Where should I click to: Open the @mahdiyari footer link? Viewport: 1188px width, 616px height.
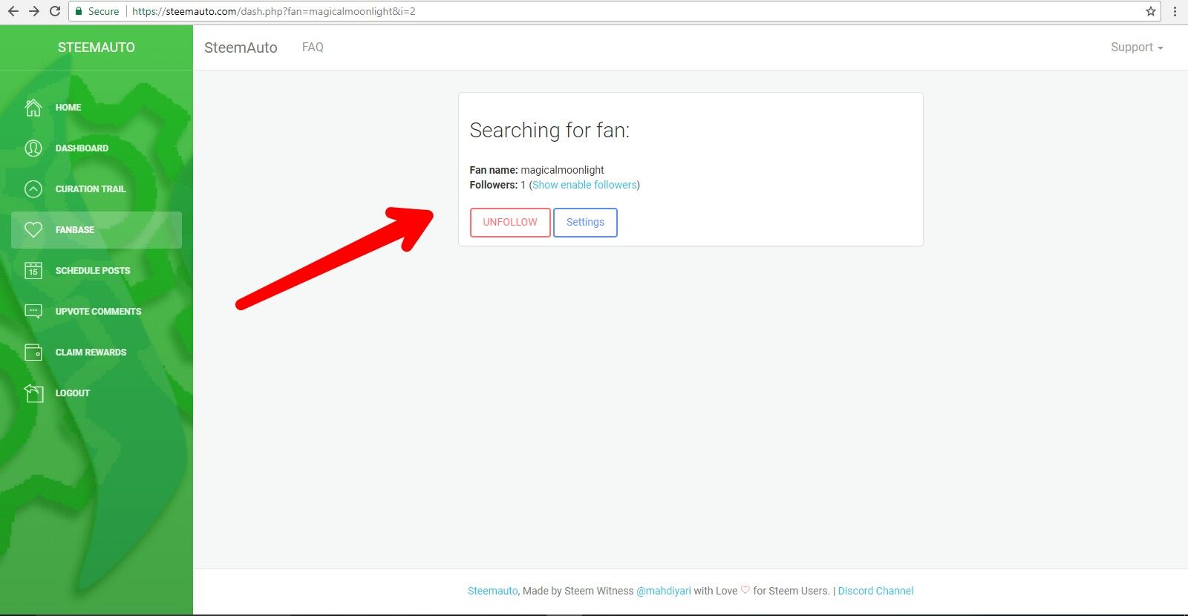[664, 591]
